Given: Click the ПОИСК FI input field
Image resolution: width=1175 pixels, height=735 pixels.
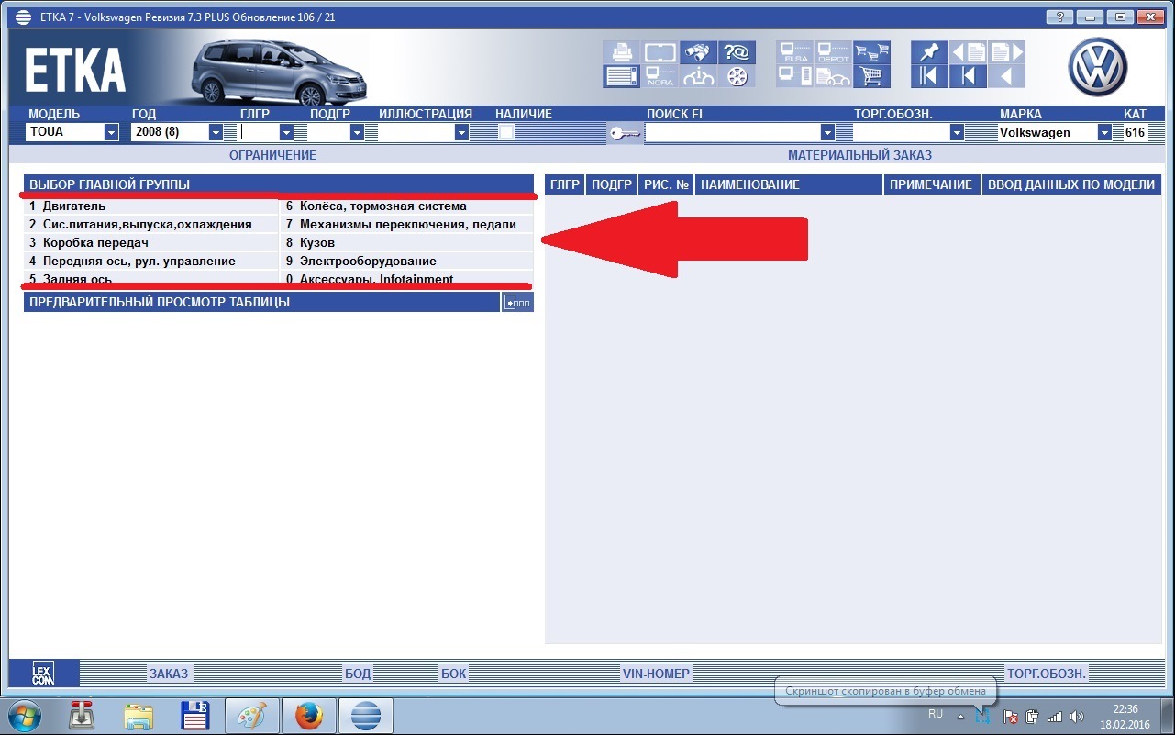Looking at the screenshot, I should coord(733,132).
